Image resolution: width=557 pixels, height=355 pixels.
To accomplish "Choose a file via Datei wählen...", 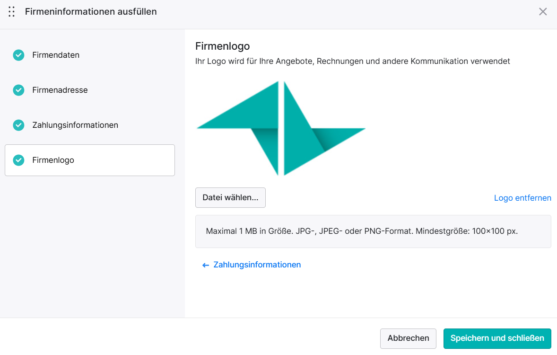I will pos(230,197).
